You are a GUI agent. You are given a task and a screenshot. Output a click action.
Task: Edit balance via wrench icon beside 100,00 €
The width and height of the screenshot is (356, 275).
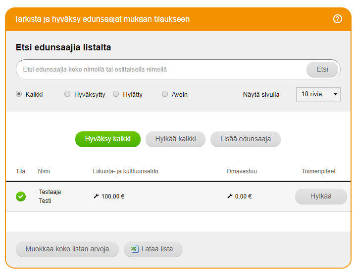click(x=96, y=196)
